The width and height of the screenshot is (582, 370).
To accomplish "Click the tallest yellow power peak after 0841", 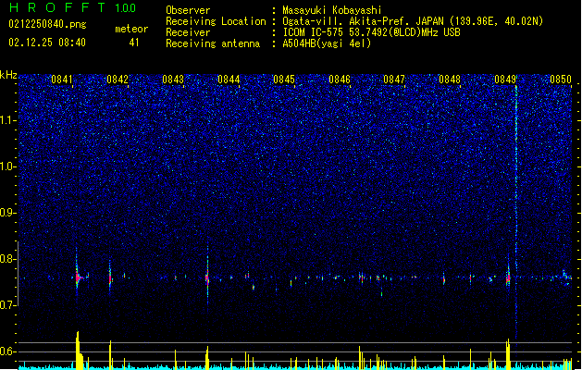I will coord(78,351).
